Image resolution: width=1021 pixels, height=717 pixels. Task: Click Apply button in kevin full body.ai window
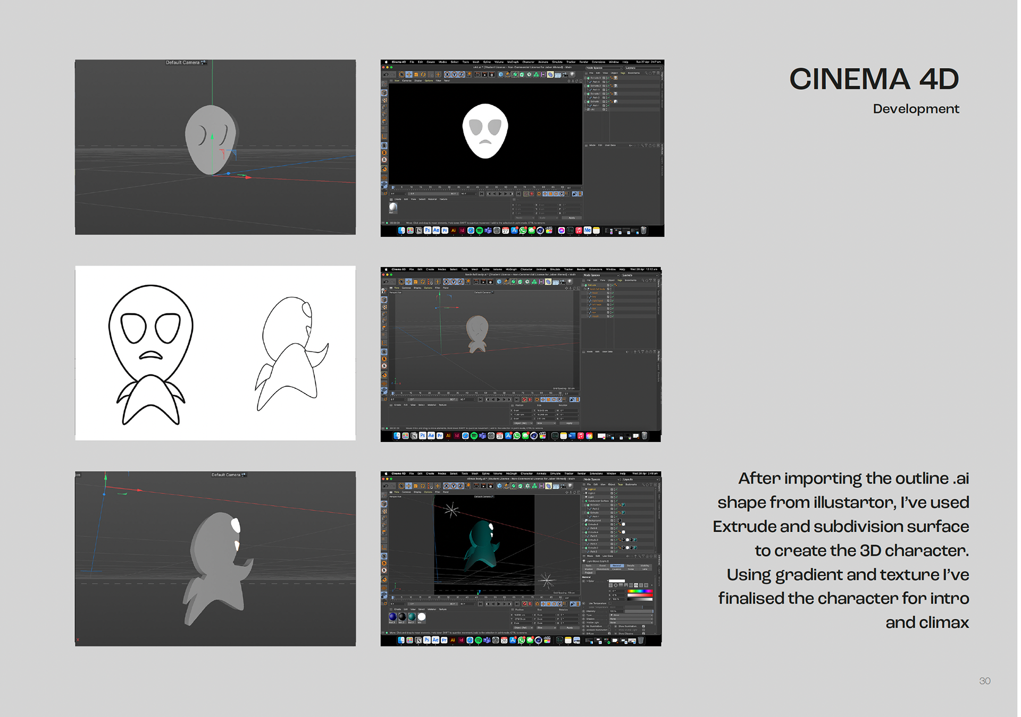[x=569, y=423]
